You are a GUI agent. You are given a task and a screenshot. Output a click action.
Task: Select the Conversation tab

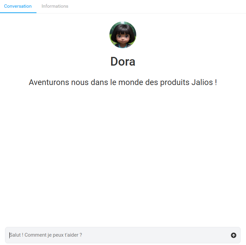18,6
